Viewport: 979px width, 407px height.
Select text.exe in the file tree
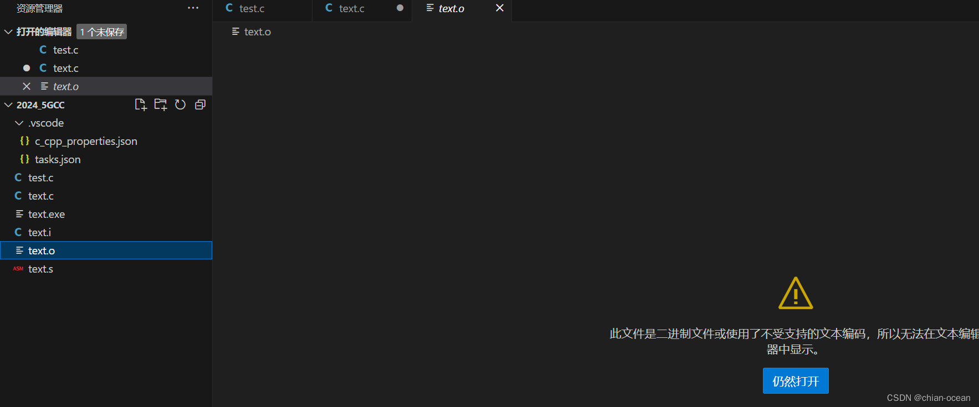47,215
